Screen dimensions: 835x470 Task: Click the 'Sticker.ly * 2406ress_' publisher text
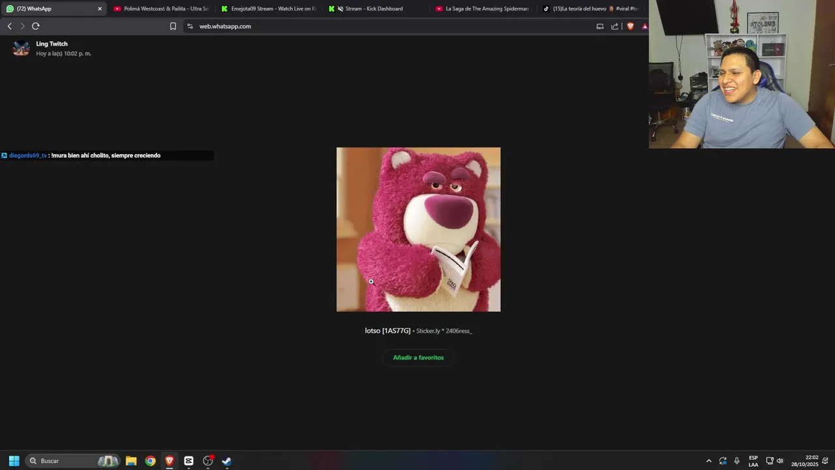point(444,331)
